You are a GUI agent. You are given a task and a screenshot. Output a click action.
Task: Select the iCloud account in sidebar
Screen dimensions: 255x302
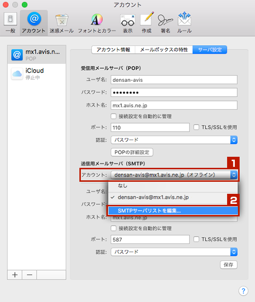click(x=37, y=74)
